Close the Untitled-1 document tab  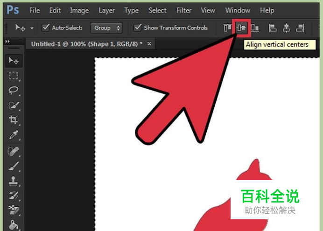(149, 44)
